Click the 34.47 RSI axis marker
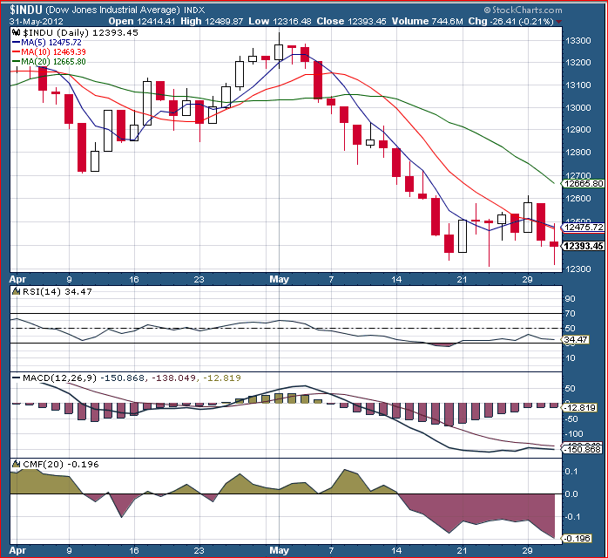608x558 pixels. (x=575, y=339)
